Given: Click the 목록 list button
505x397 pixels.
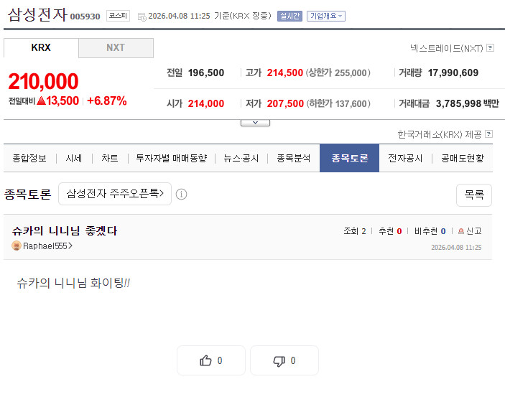Looking at the screenshot, I should tap(474, 195).
